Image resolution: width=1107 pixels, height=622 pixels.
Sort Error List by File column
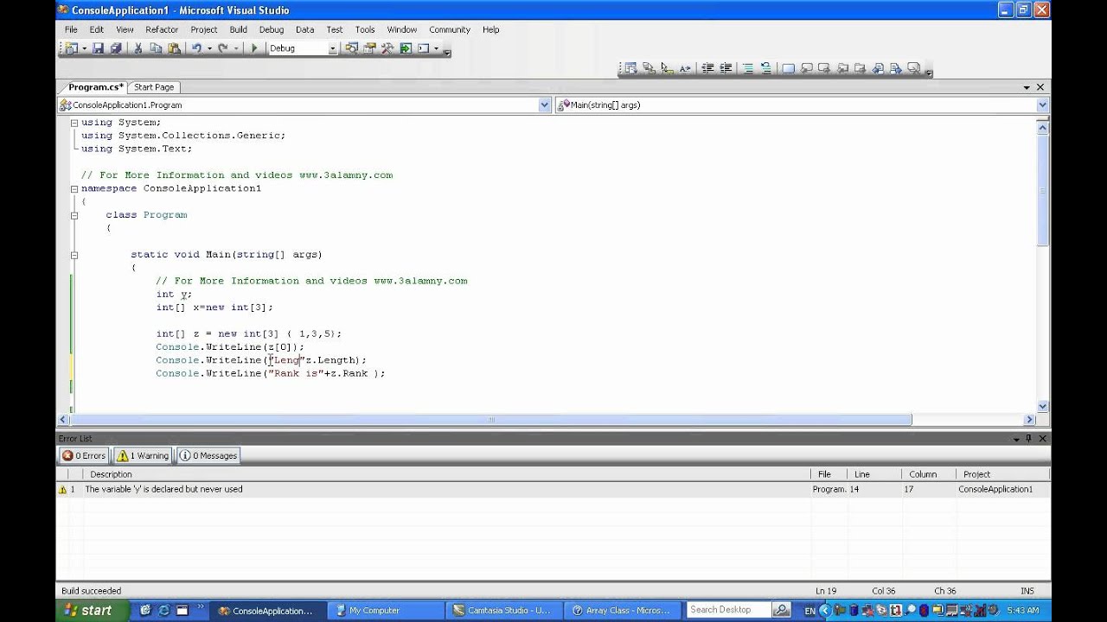click(830, 474)
